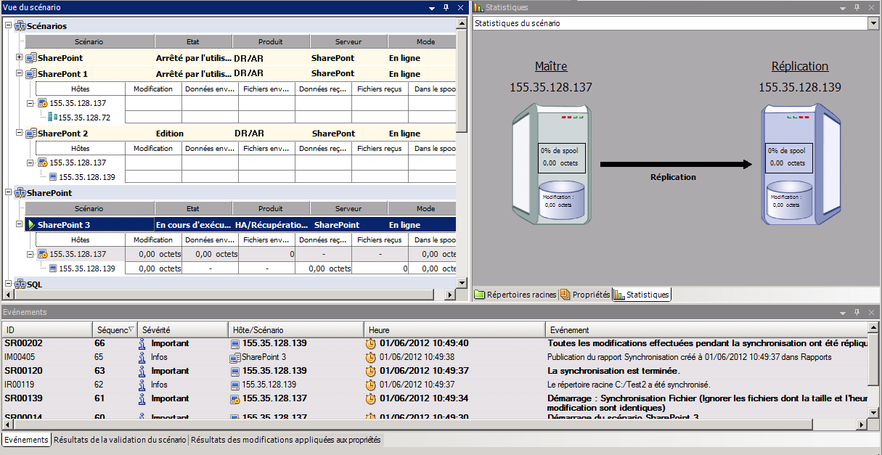
Task: Click the clock icon on event SR00202
Action: pos(370,343)
